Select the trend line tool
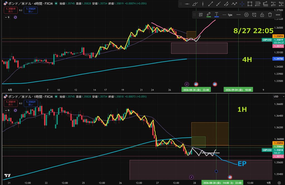The image size is (285, 185). tap(210, 4)
